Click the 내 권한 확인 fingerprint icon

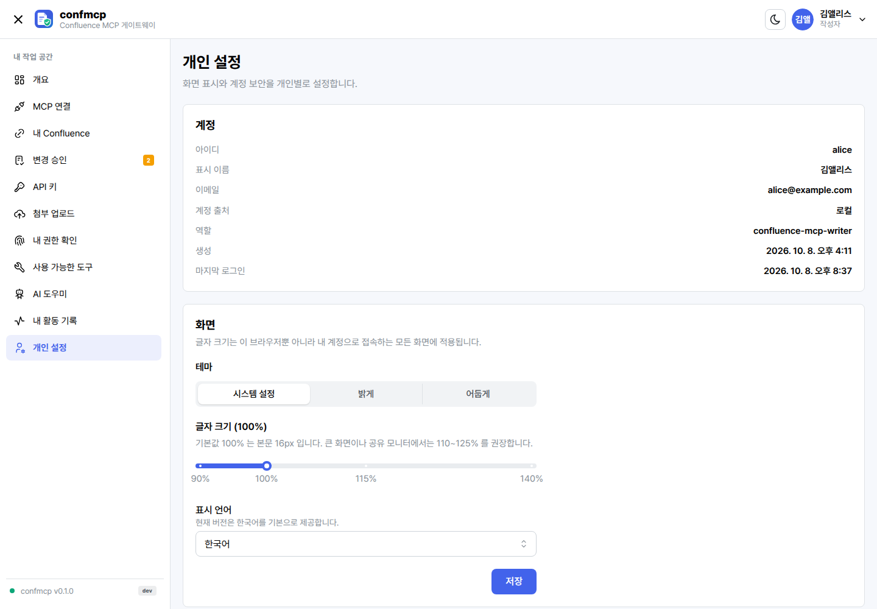(19, 241)
